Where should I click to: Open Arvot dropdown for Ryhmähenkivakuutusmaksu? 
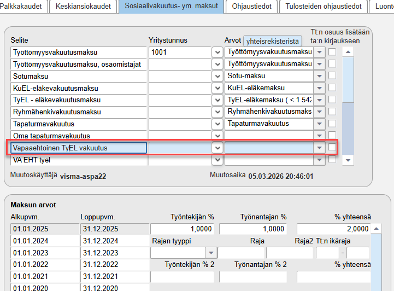[x=319, y=112]
